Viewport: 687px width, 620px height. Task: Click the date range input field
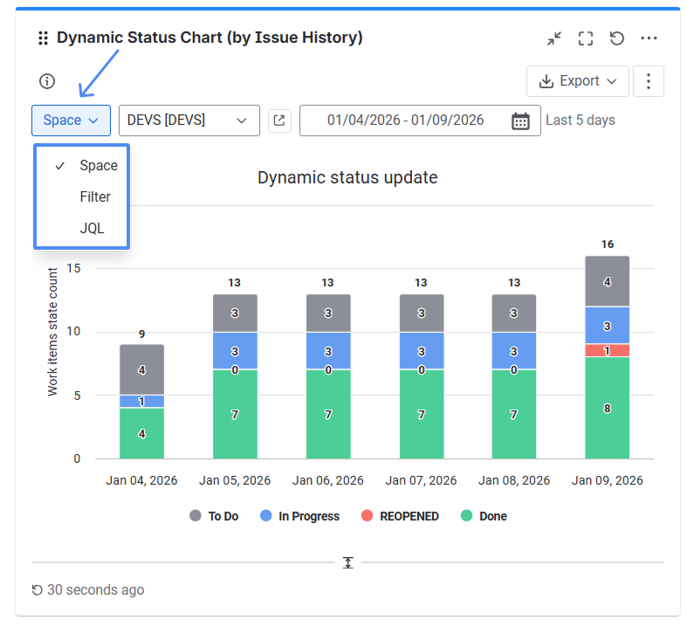(405, 121)
